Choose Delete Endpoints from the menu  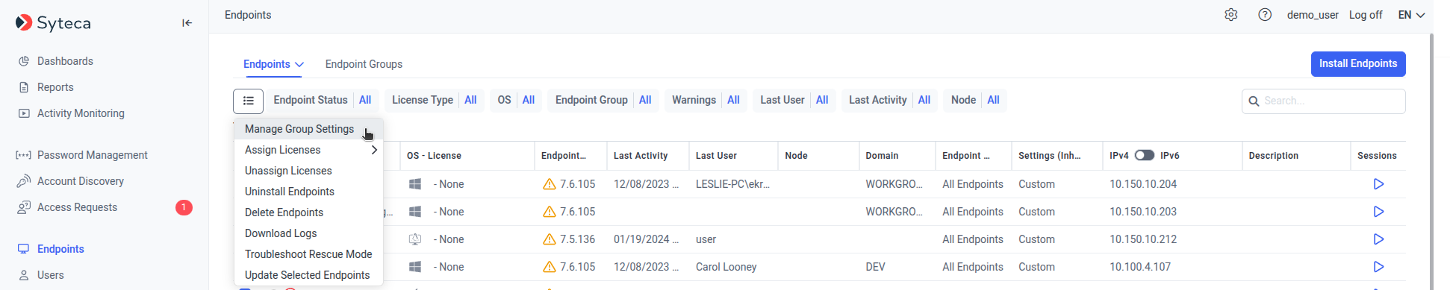point(308,212)
